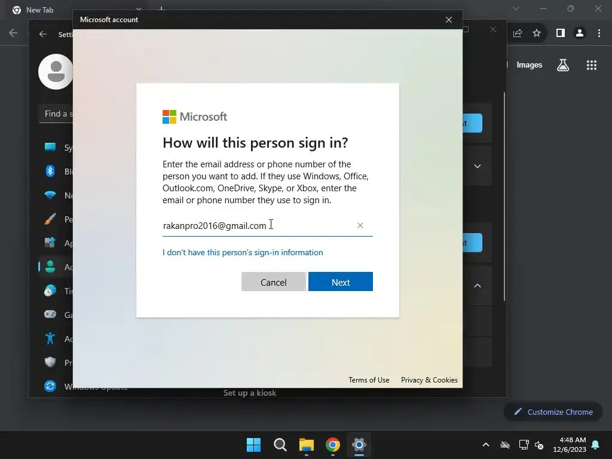Click the Cancel button in Microsoft dialog
Viewport: 612px width, 459px height.
coord(273,282)
